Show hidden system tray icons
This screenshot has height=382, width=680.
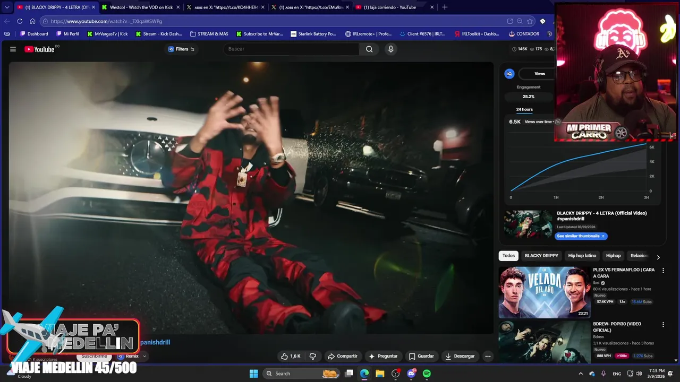pyautogui.click(x=580, y=374)
